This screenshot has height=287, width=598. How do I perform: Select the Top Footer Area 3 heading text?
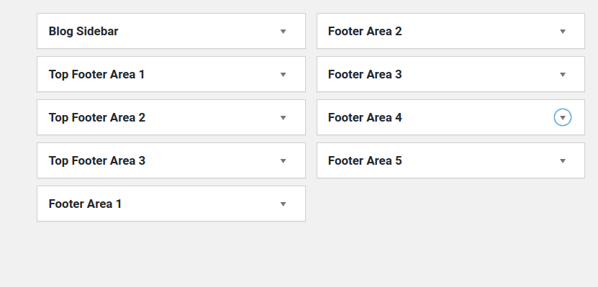pos(97,160)
